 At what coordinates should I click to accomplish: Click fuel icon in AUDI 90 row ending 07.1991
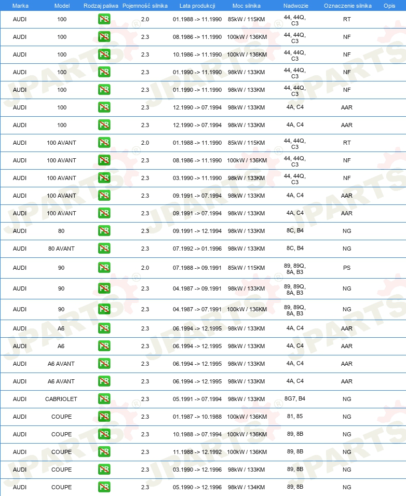pos(104,309)
